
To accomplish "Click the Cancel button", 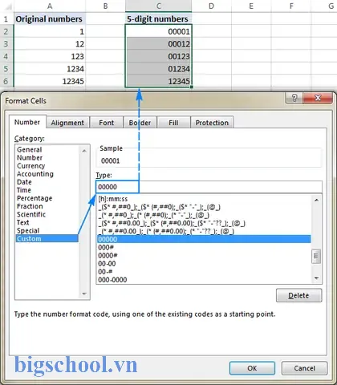I will 304,368.
